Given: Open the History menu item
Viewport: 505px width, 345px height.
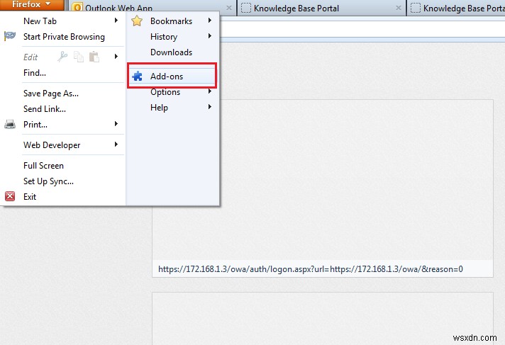Looking at the screenshot, I should point(164,37).
